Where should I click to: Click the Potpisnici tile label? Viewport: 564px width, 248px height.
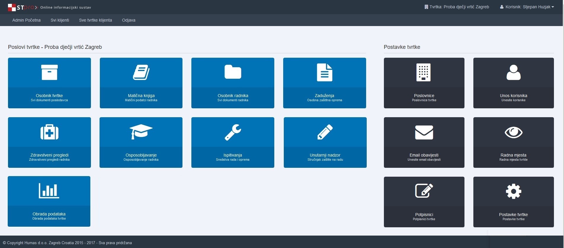[x=424, y=215]
